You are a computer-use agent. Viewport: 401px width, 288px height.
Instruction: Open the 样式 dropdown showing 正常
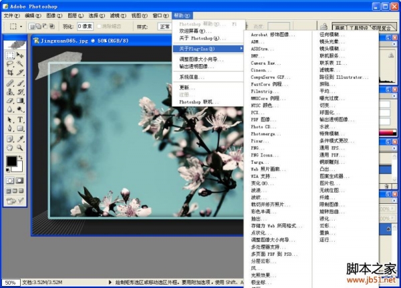[165, 26]
